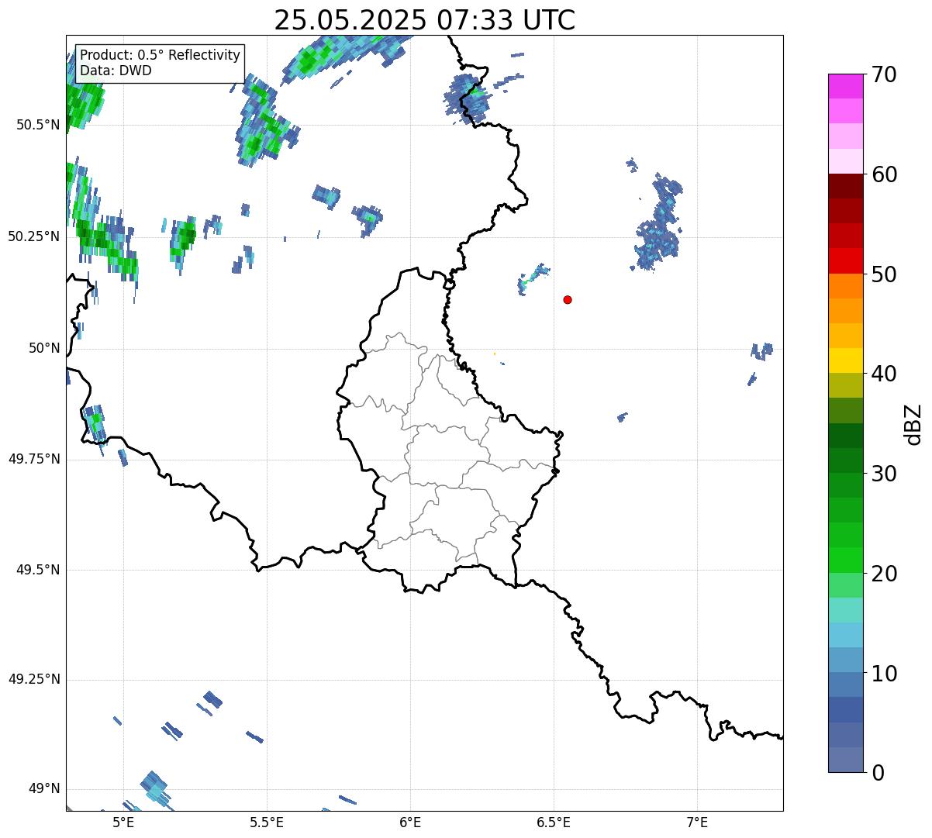Screen dimensions: 932x838
Task: Click the colorbar tick label "40"
Action: tap(884, 374)
